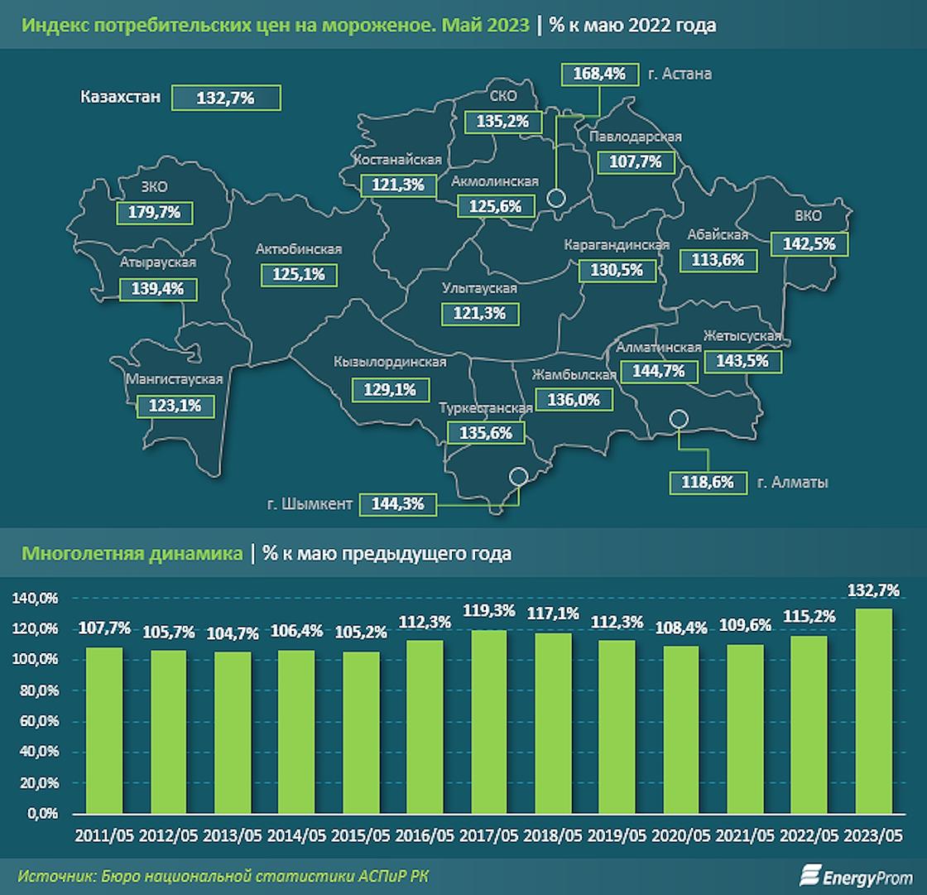Select the 2023/05 bar in chart
The width and height of the screenshot is (927, 895).
[873, 711]
